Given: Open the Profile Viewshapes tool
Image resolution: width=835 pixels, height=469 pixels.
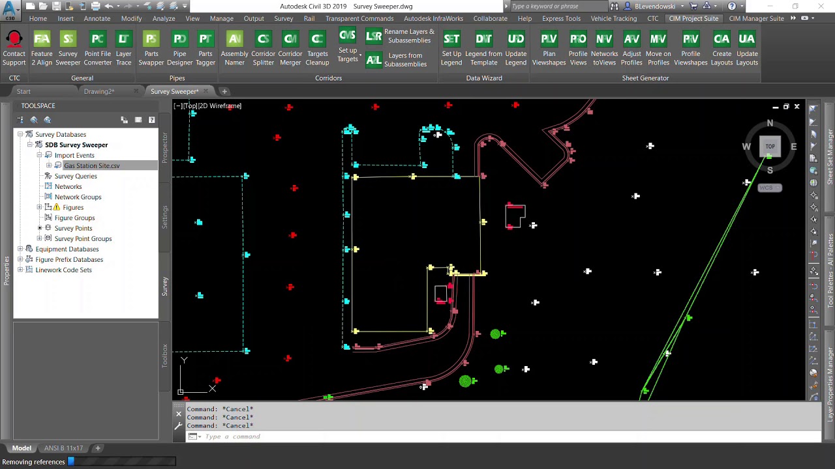Looking at the screenshot, I should 691,49.
